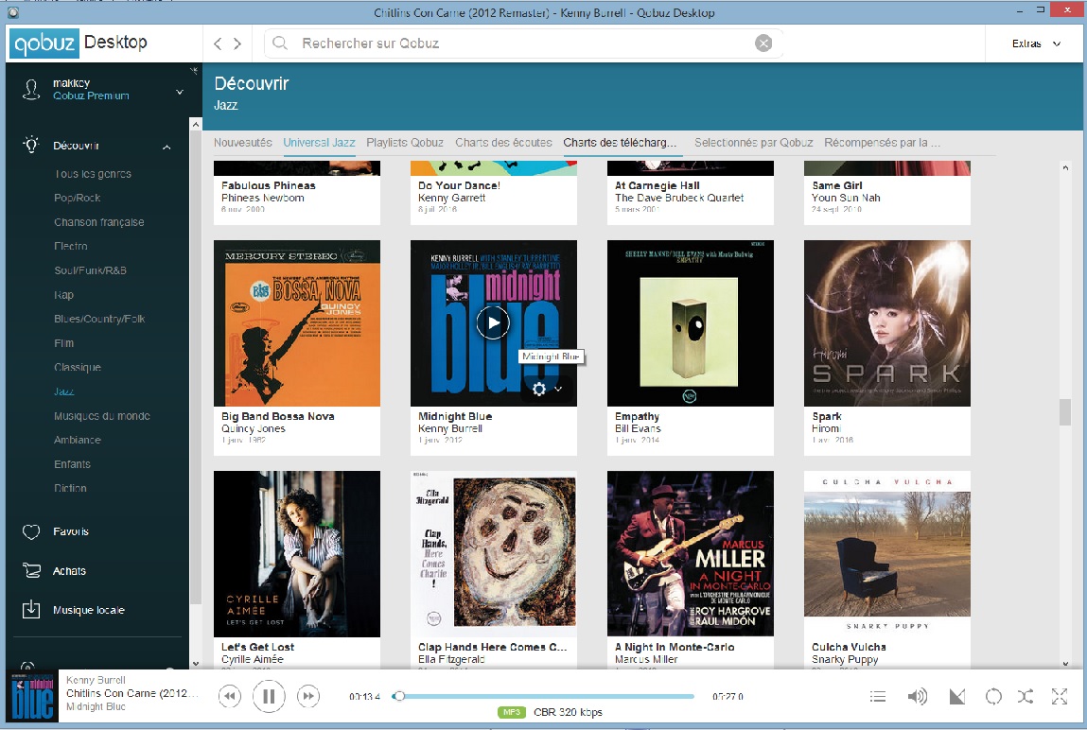Open the Empathy album cover

coord(691,323)
